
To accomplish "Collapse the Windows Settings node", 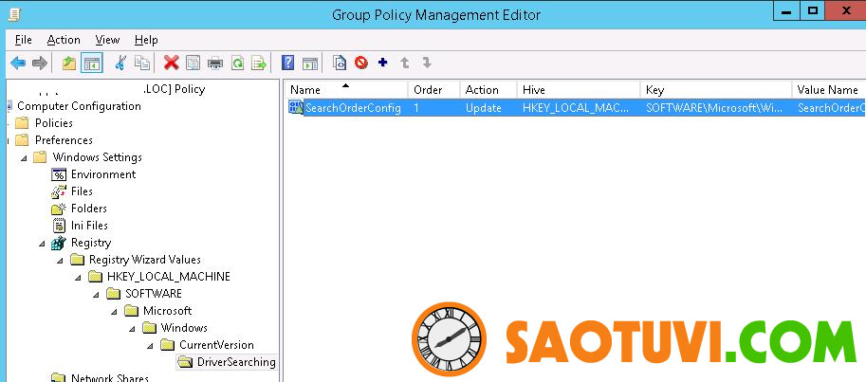I will point(25,158).
